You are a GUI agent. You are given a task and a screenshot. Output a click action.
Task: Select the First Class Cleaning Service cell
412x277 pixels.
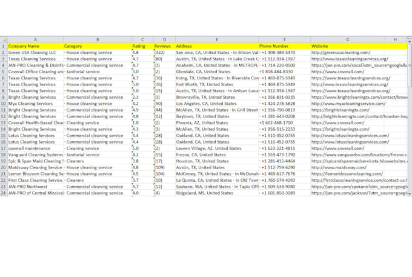(x=36, y=180)
